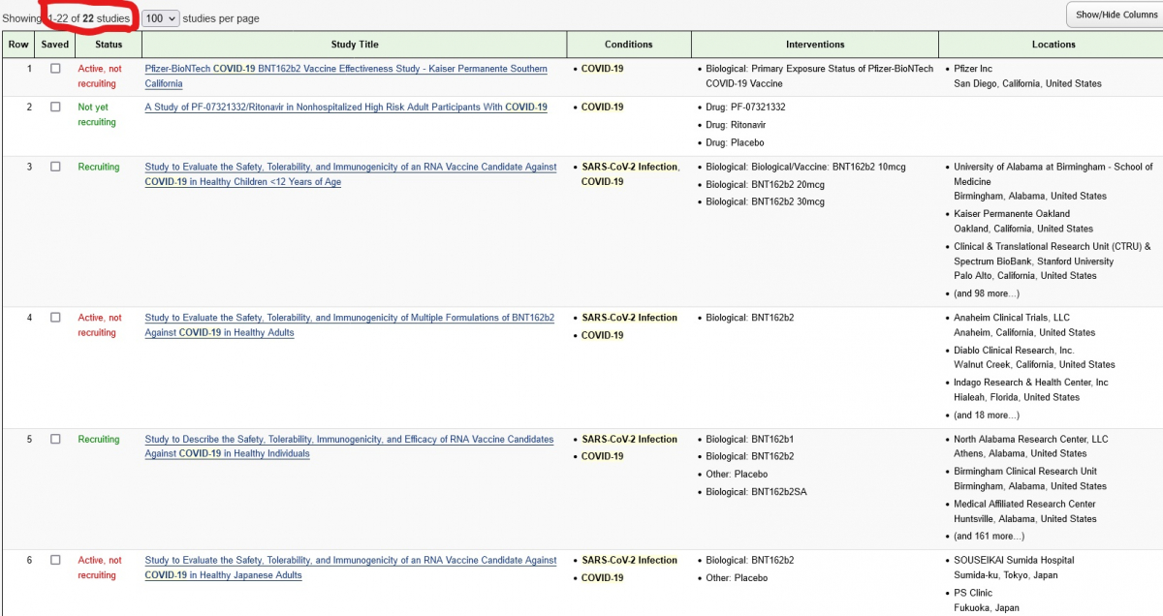Select the Saved checkbox in row 4
Screen dimensions: 1163x616
(x=55, y=318)
